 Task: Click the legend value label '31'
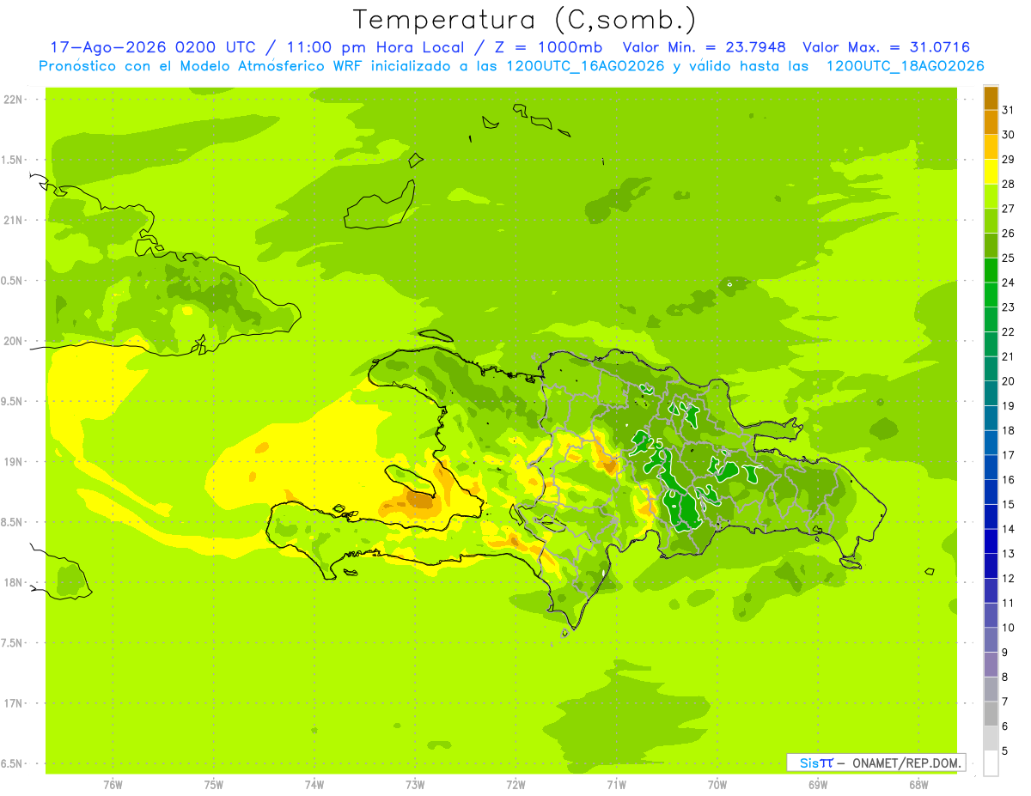1008,109
